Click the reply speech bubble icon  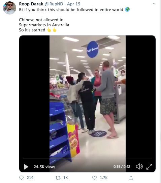point(21,178)
